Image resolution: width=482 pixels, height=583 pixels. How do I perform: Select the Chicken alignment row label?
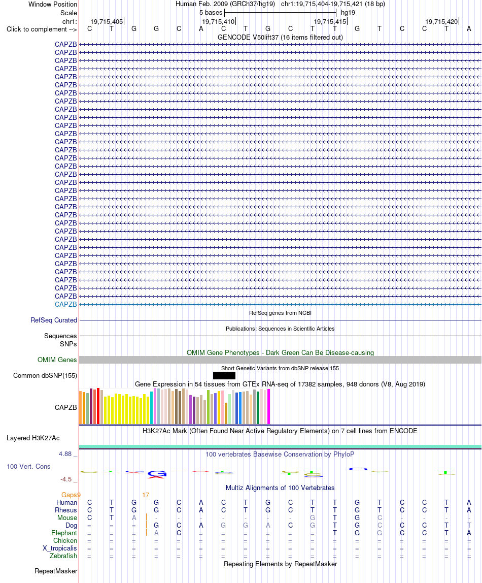[x=65, y=541]
